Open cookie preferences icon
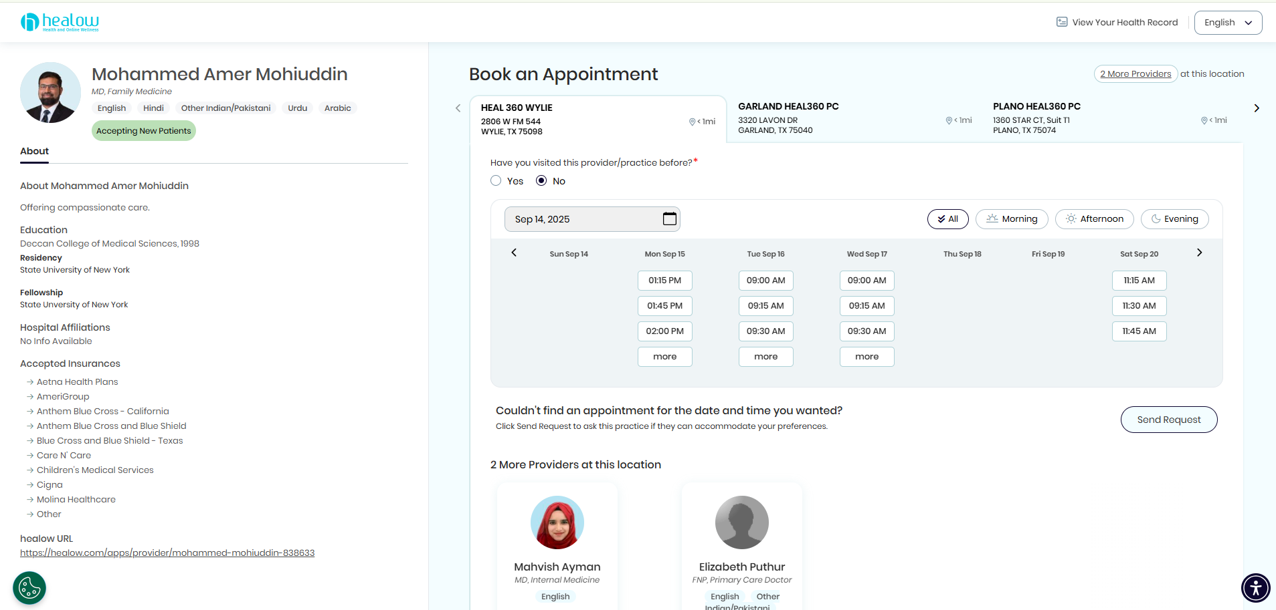Viewport: 1276px width, 610px height. click(29, 588)
